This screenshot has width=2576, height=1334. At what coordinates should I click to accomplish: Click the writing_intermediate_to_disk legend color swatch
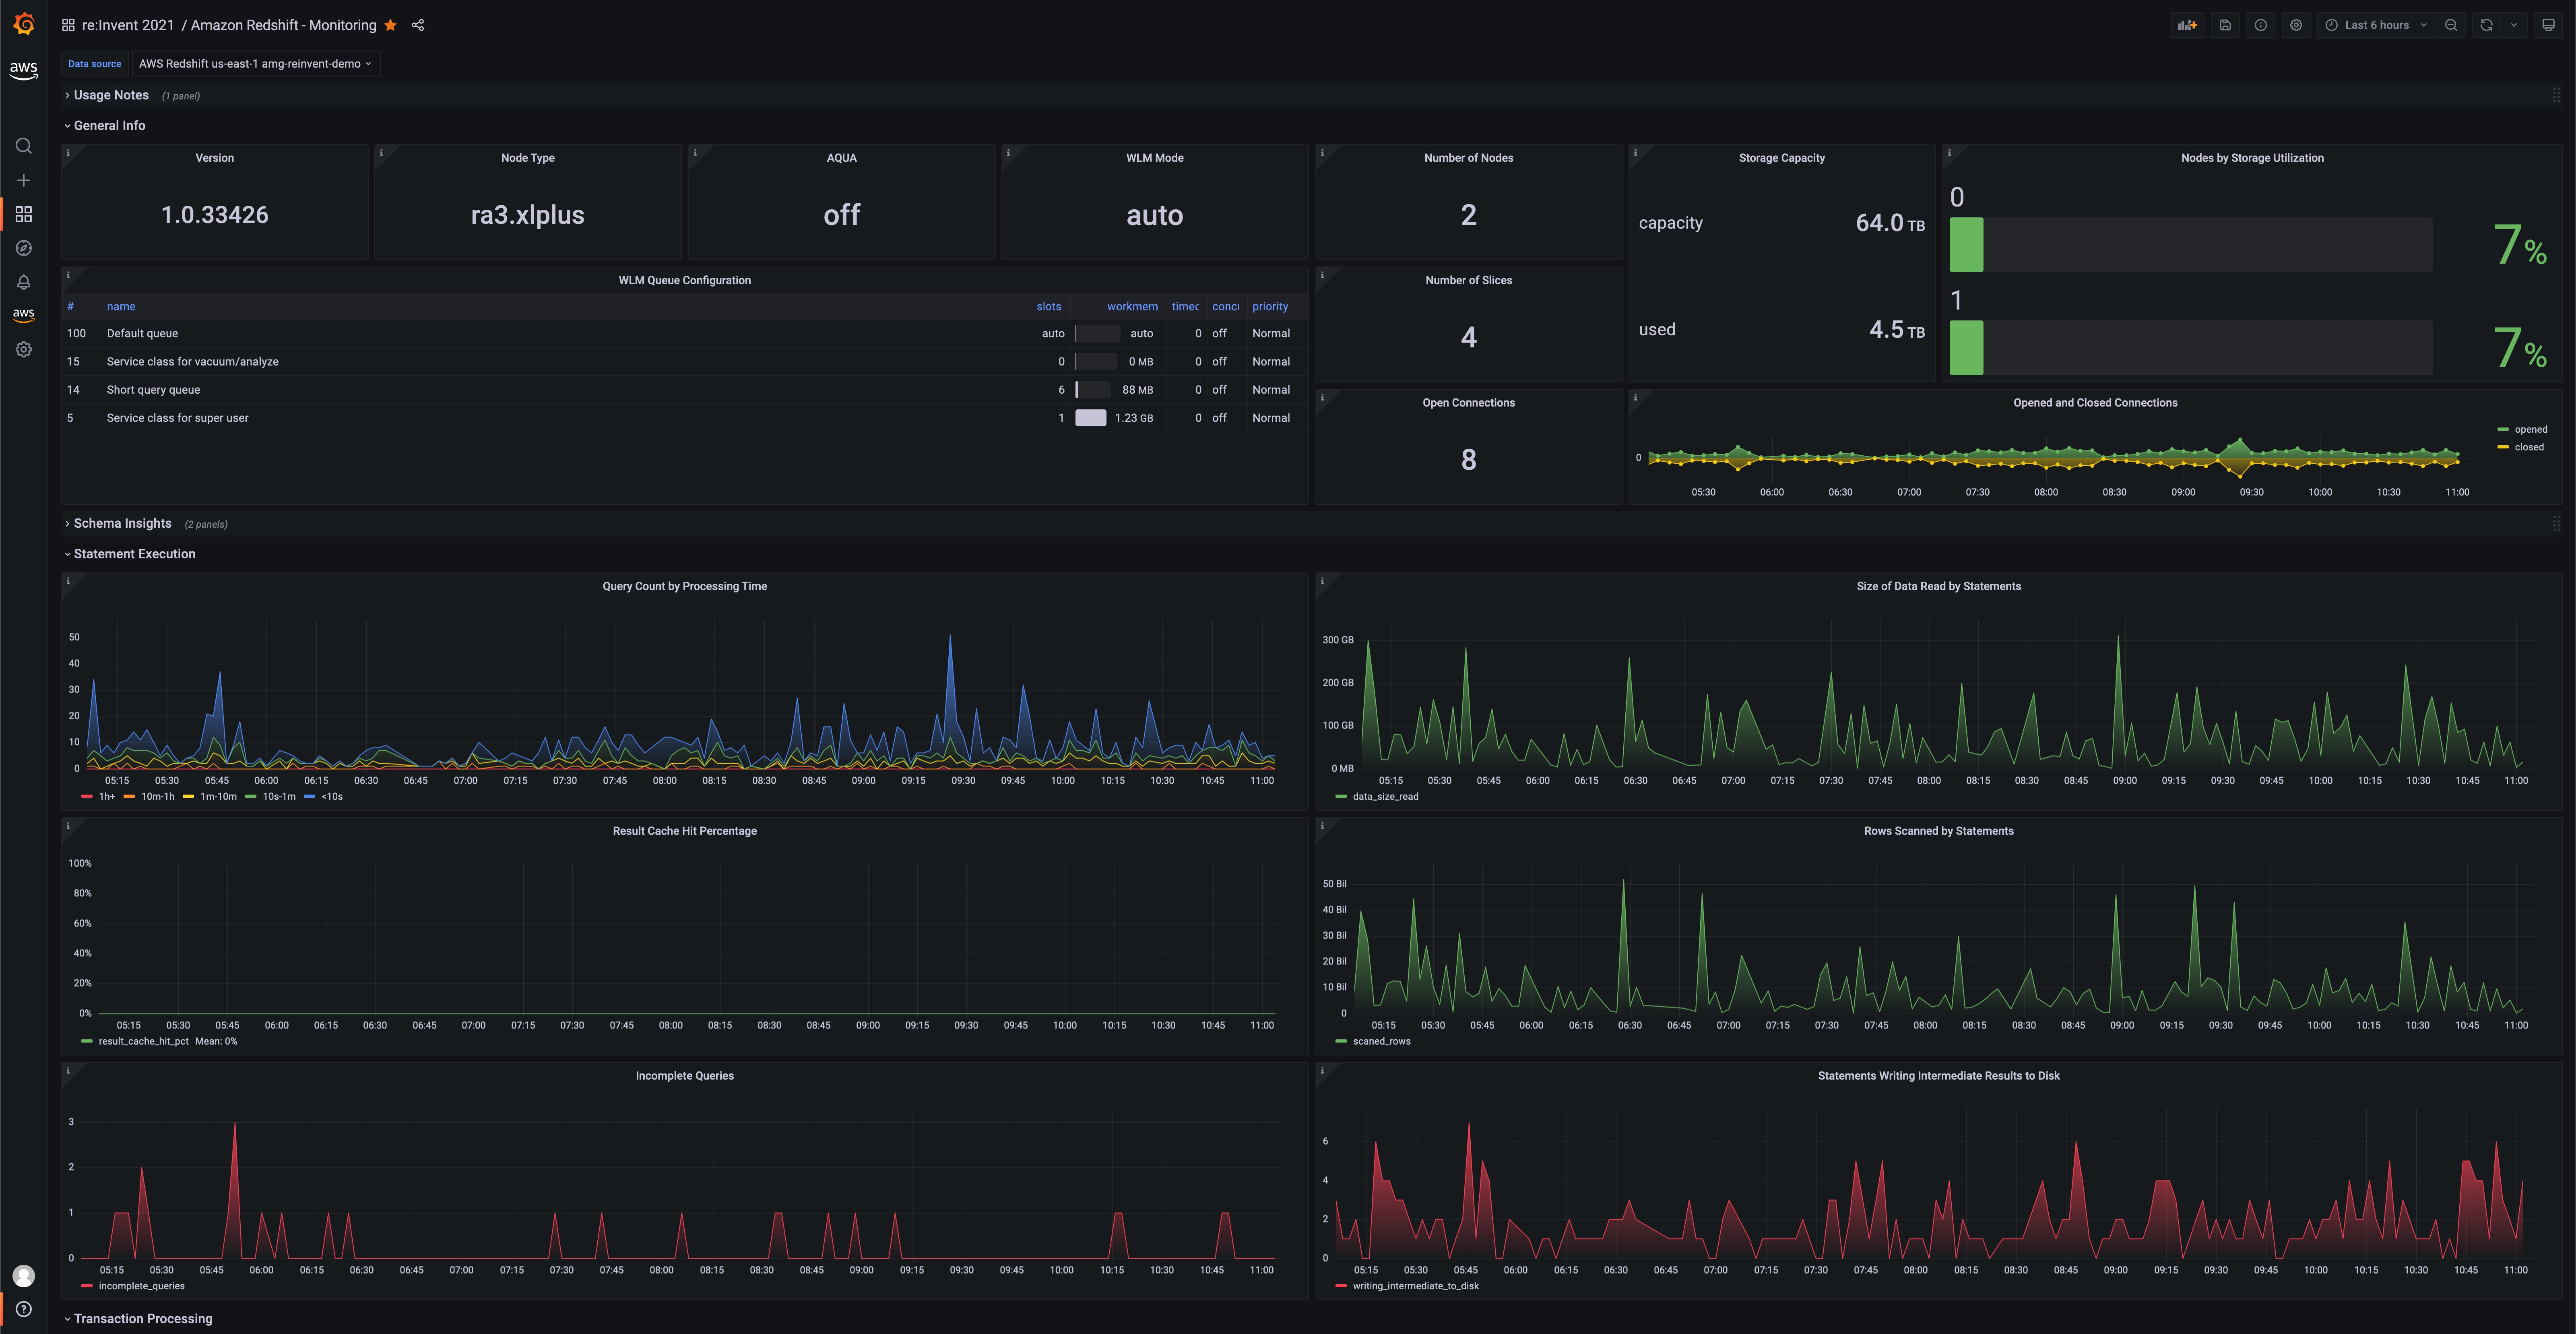1341,1286
